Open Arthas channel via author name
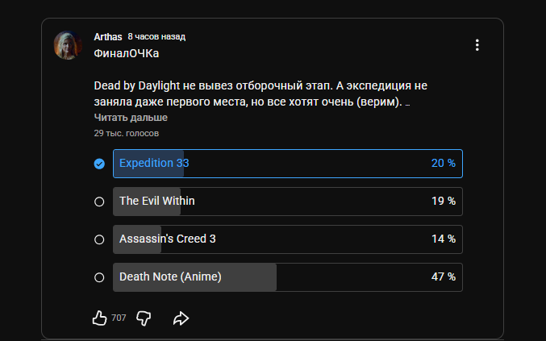This screenshot has width=546, height=341. coord(108,37)
